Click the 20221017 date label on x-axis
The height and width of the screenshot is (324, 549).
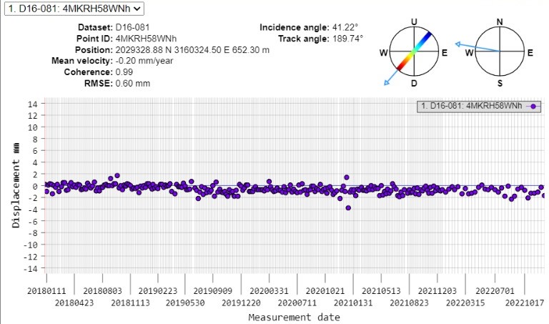point(524,303)
